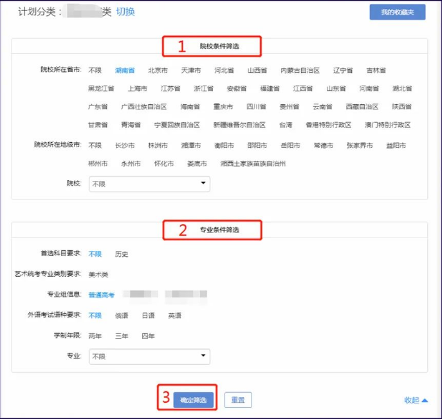Select 日语 as the exam language
Viewport: 442px width, 419px height.
tap(148, 315)
